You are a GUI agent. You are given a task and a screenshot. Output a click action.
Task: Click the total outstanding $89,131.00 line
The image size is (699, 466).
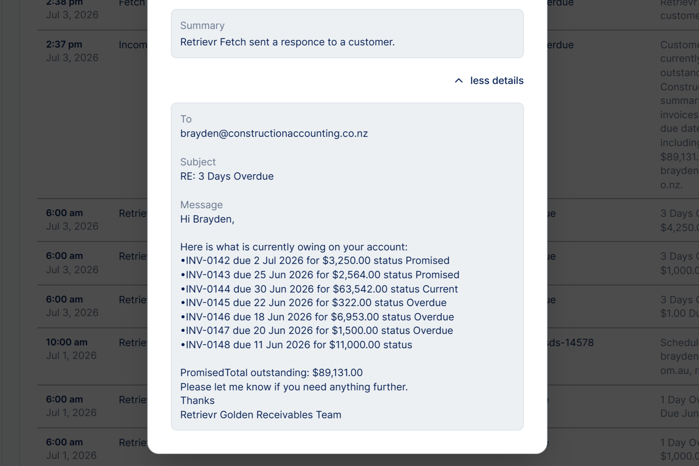click(271, 373)
